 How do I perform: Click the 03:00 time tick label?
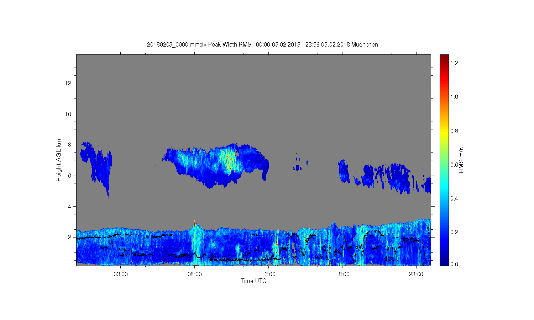click(120, 274)
